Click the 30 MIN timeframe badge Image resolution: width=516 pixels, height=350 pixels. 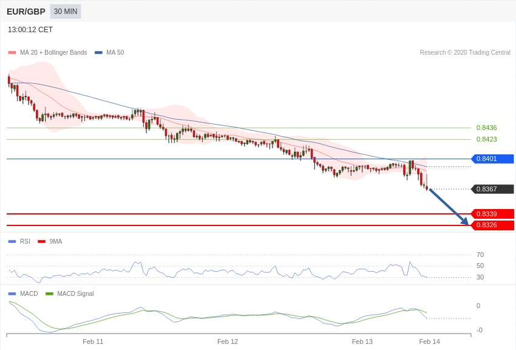pos(66,12)
